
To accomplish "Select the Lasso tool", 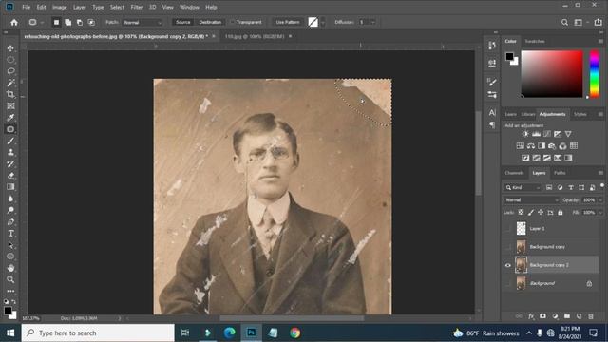I will coord(10,71).
